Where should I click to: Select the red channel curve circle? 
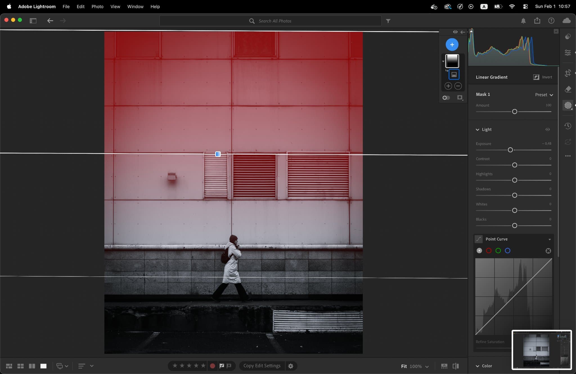(x=489, y=251)
